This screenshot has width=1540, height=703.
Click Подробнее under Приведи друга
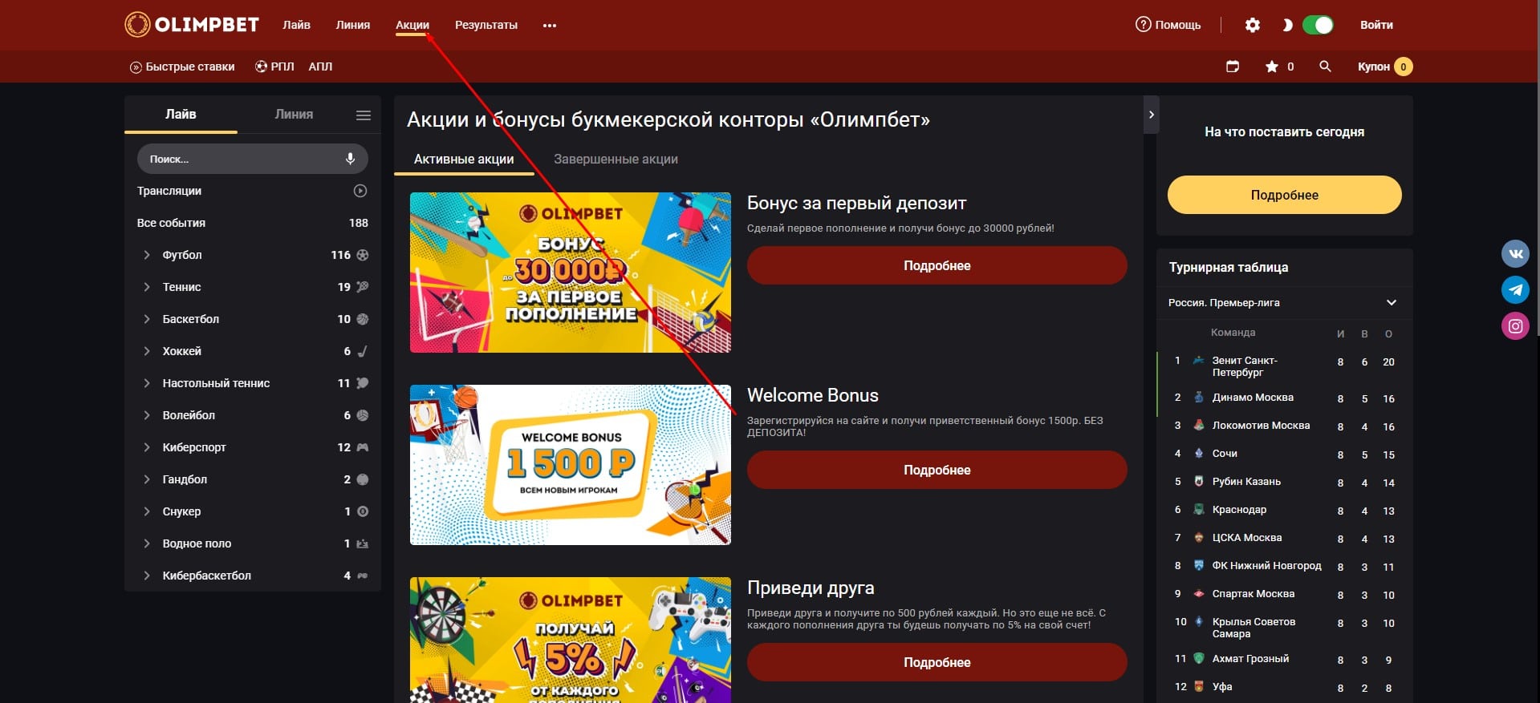point(937,662)
